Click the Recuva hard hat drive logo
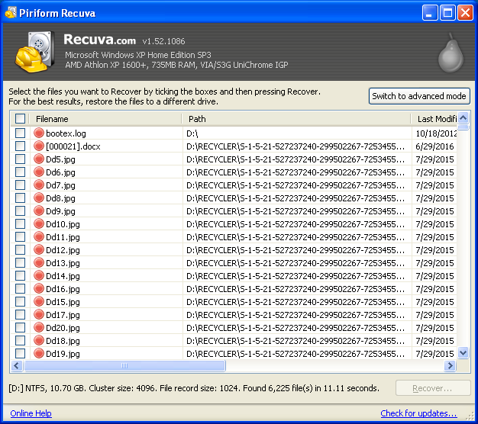Screen dimensions: 478x424 click(35, 51)
